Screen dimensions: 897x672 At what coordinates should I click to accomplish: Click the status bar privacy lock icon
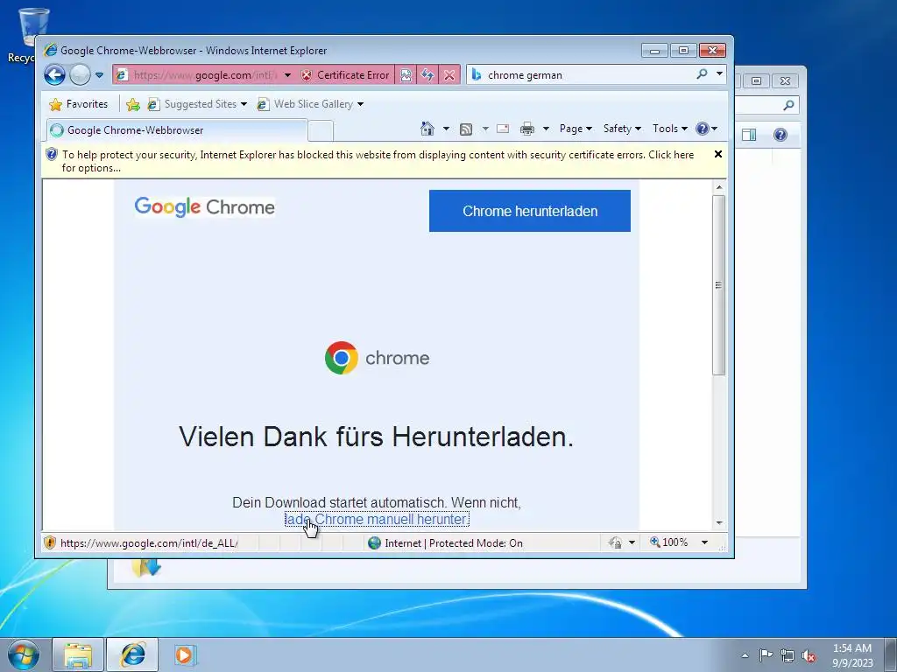tap(616, 542)
